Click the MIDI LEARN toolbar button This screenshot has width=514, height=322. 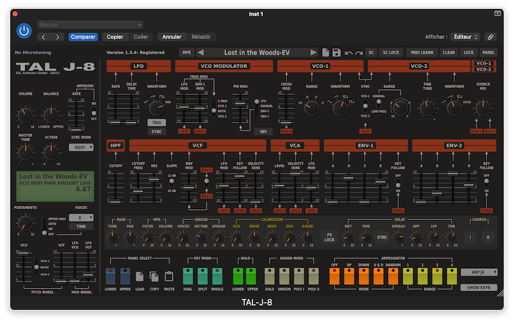422,53
